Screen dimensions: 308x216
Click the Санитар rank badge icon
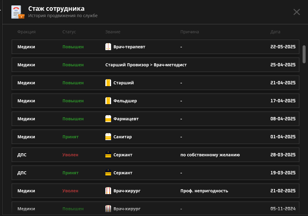point(108,137)
